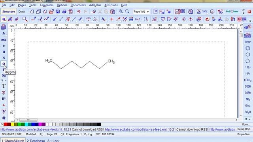Select Sodium (Na) atom button
The image size is (253, 142).
pyautogui.click(x=4, y=75)
